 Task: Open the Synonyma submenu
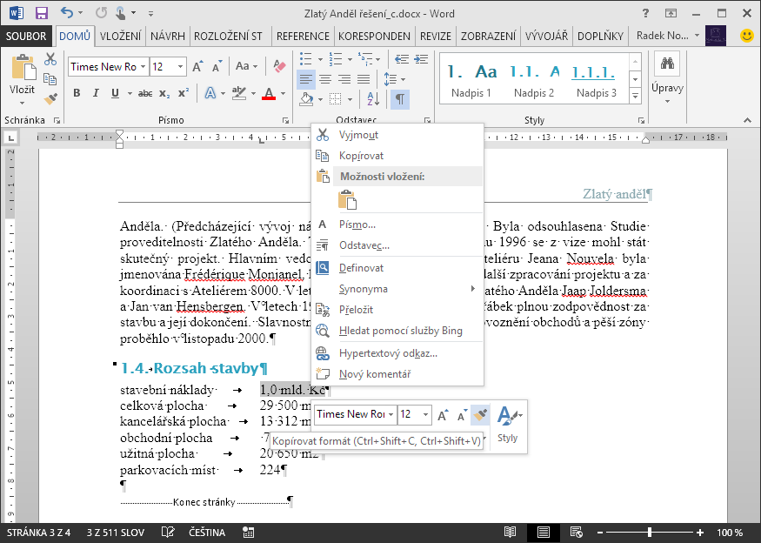397,289
